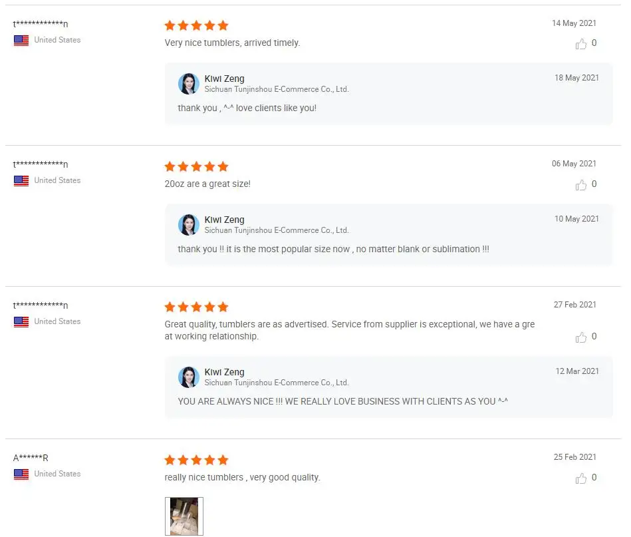Click star rating above "Very nice tumblers" review
The height and width of the screenshot is (537, 631).
click(x=196, y=26)
